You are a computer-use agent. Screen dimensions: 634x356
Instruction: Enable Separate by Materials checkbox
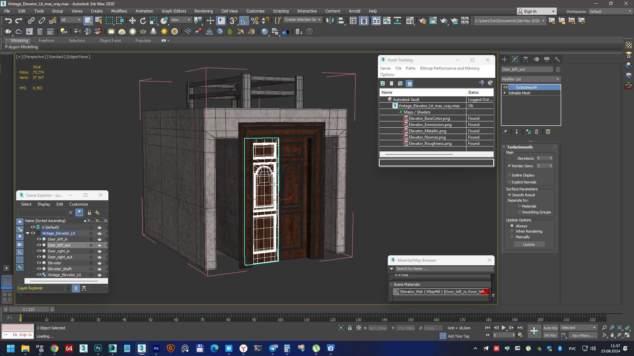tap(520, 206)
